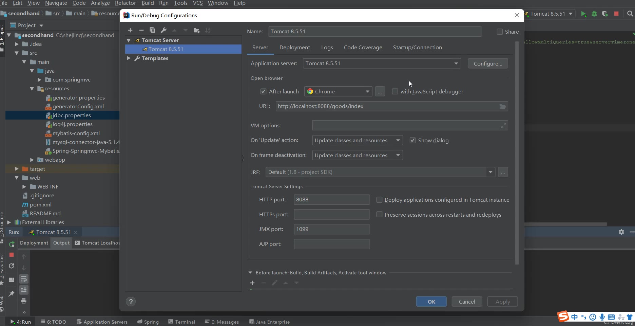635x326 pixels.
Task: Run Tomcat with green play icon
Action: [583, 14]
